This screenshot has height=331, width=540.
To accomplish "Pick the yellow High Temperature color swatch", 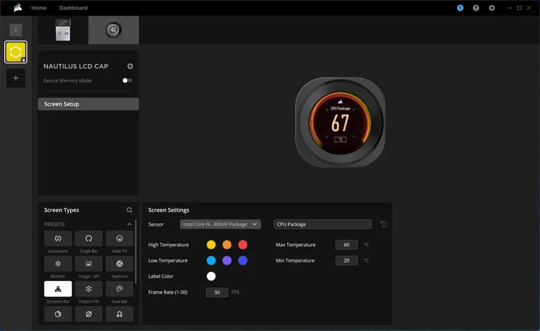I will [x=211, y=245].
